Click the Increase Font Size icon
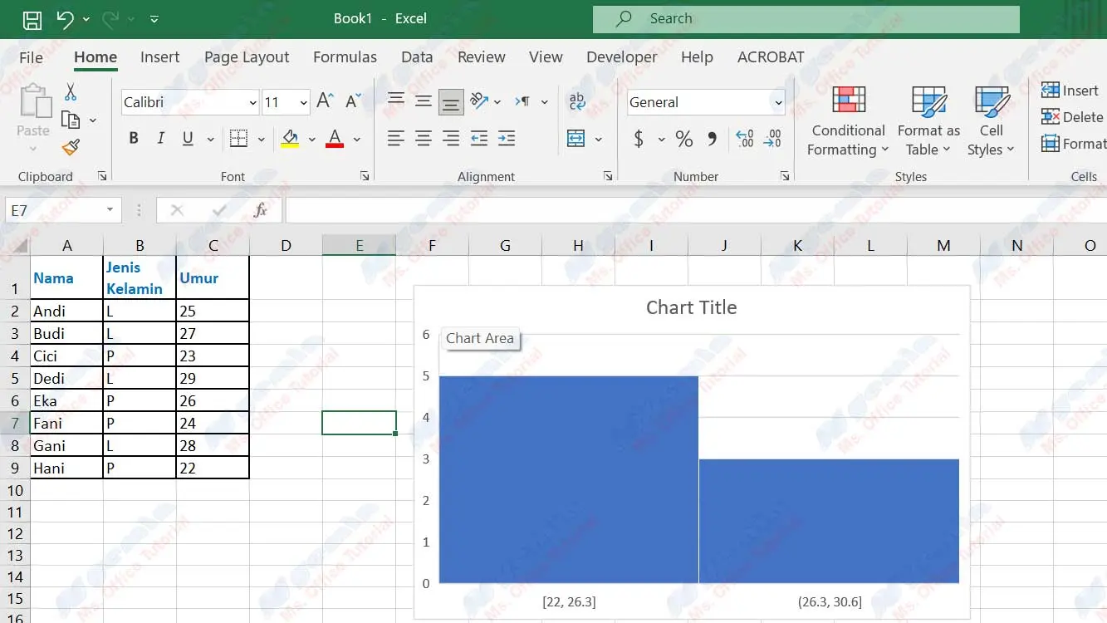The image size is (1107, 623). point(325,101)
